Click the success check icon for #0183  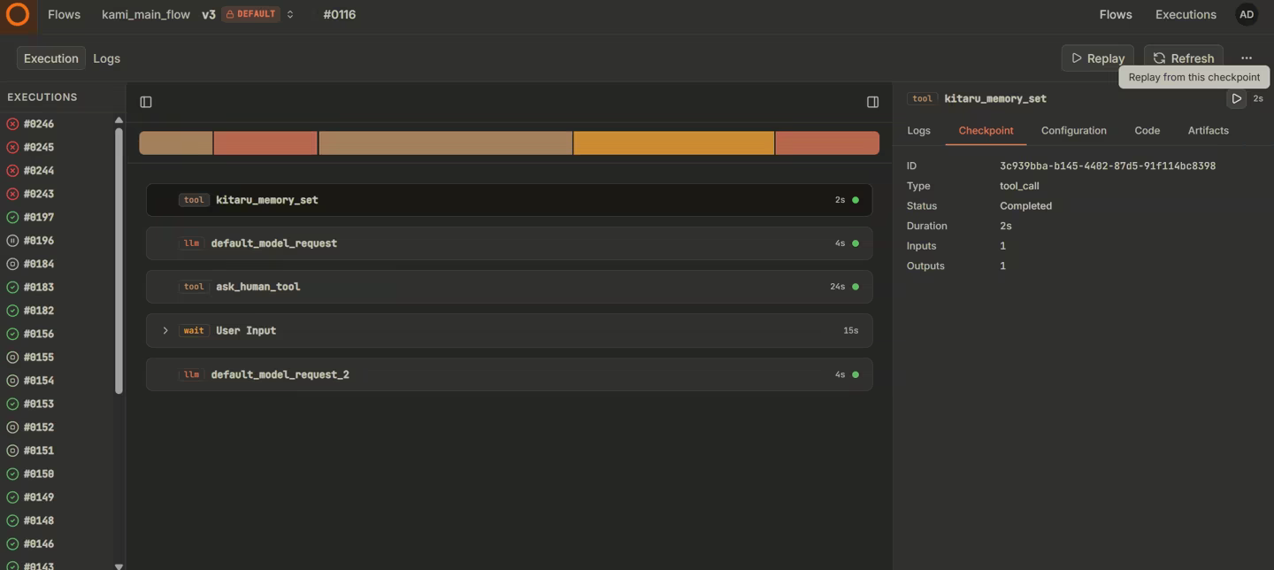(x=12, y=287)
